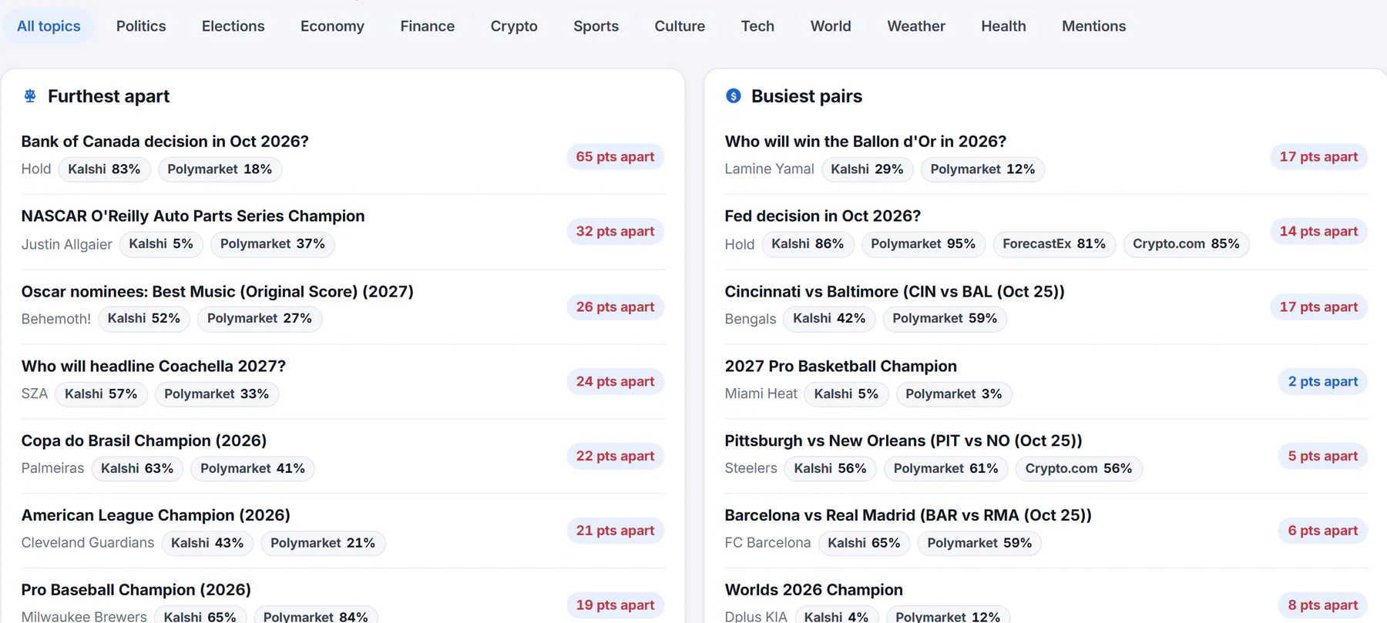
Task: Open Copa do Brasil Champion market
Action: (x=144, y=441)
